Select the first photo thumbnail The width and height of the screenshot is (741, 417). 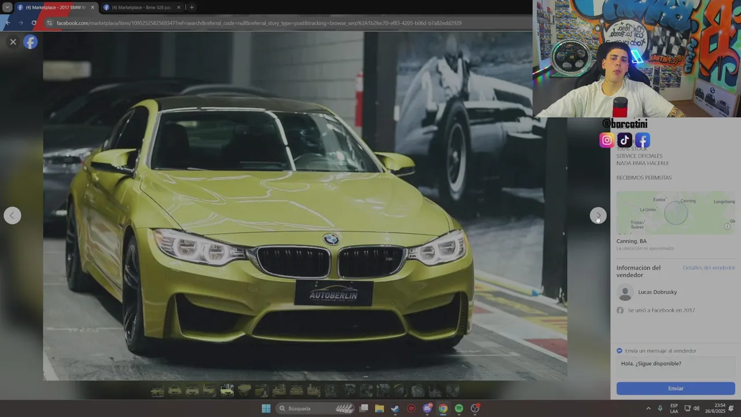157,391
